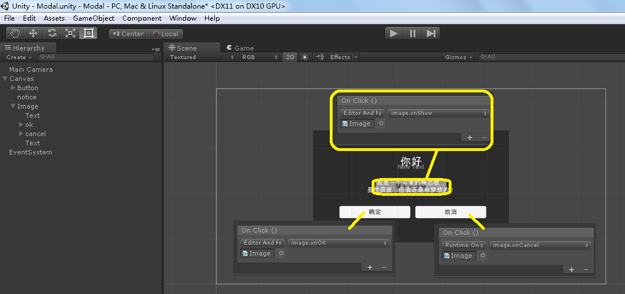Open the Component menu
The height and width of the screenshot is (294, 625).
pos(142,18)
